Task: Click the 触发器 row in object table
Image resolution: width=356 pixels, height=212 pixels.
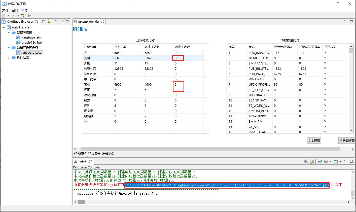Action: pyautogui.click(x=143, y=116)
